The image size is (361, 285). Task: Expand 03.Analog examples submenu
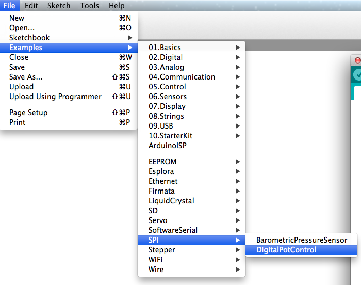[x=191, y=67]
